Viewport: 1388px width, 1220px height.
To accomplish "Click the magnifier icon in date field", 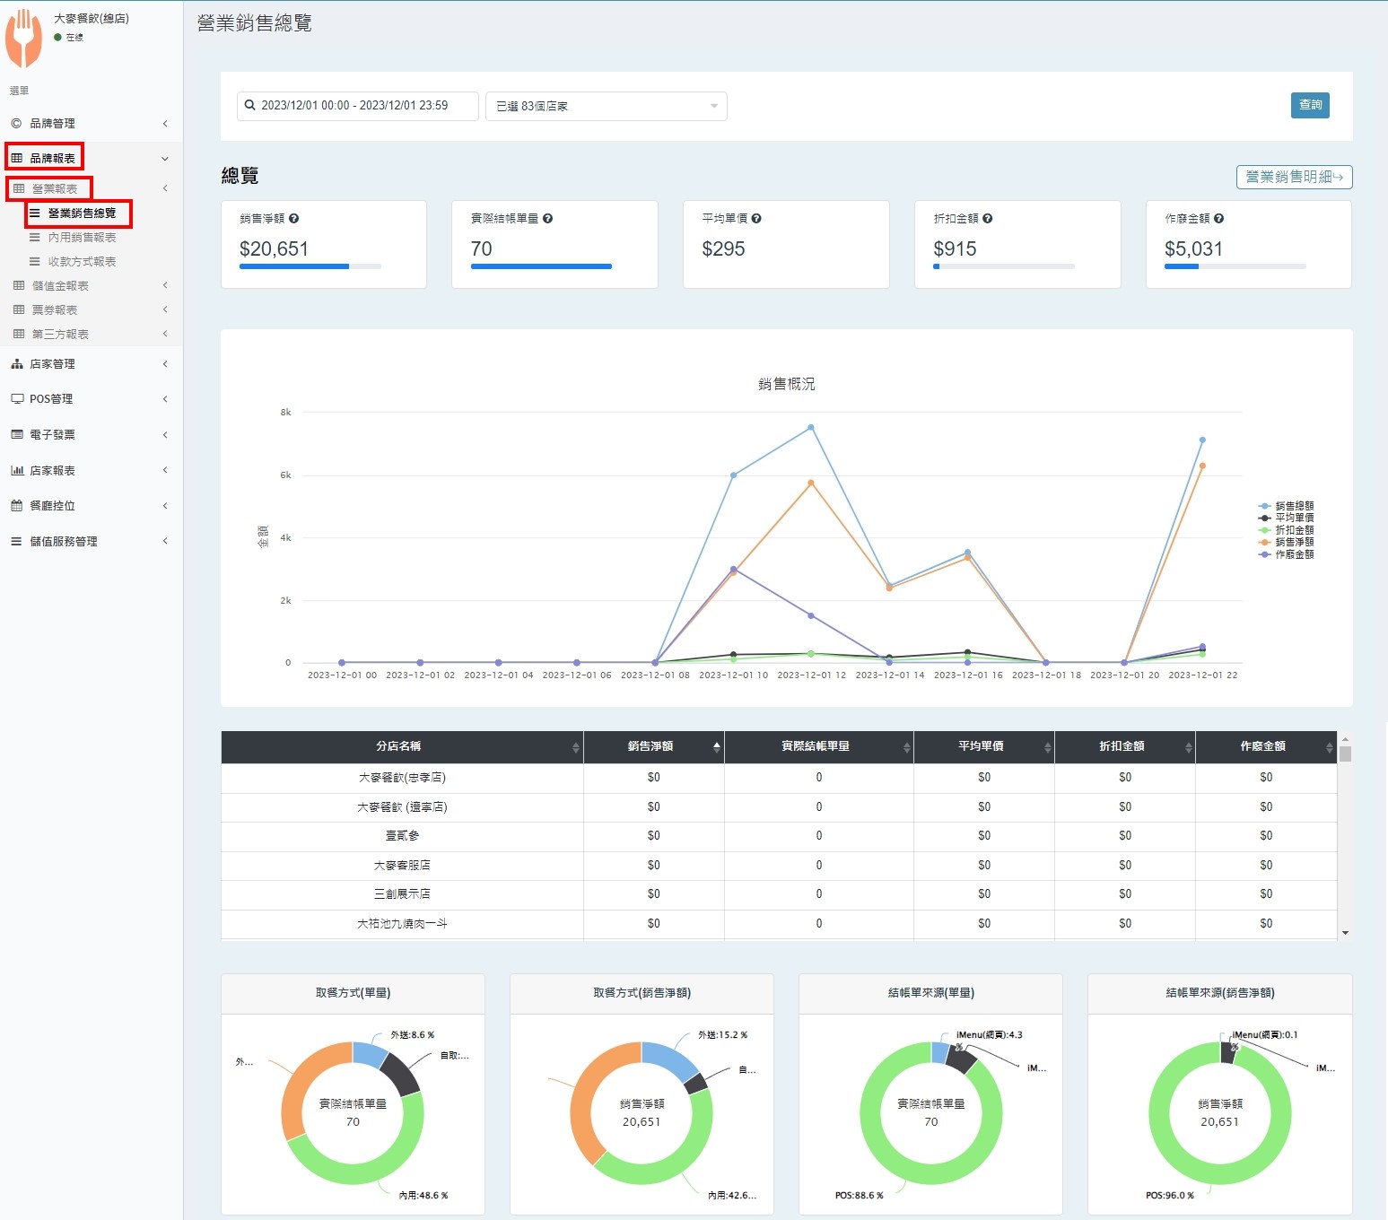I will pos(250,106).
